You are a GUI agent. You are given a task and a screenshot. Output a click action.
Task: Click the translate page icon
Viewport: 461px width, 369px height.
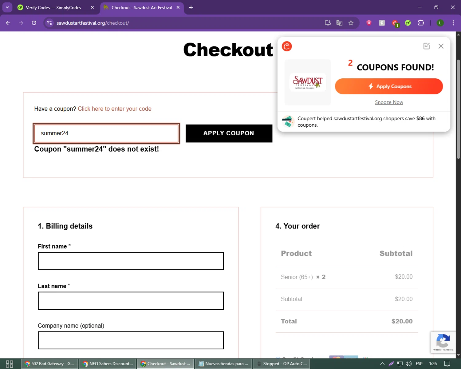tap(339, 23)
